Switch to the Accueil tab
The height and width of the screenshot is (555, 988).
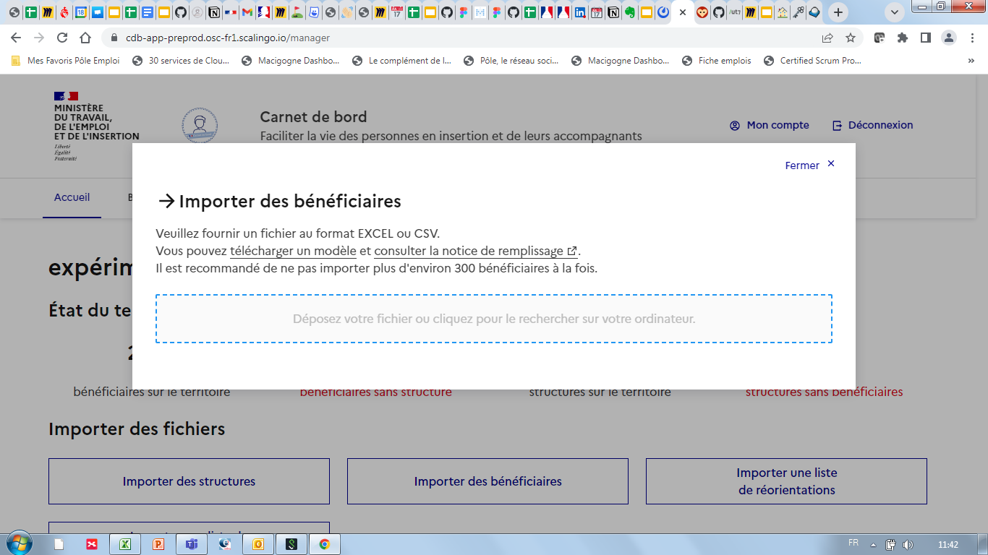[72, 197]
